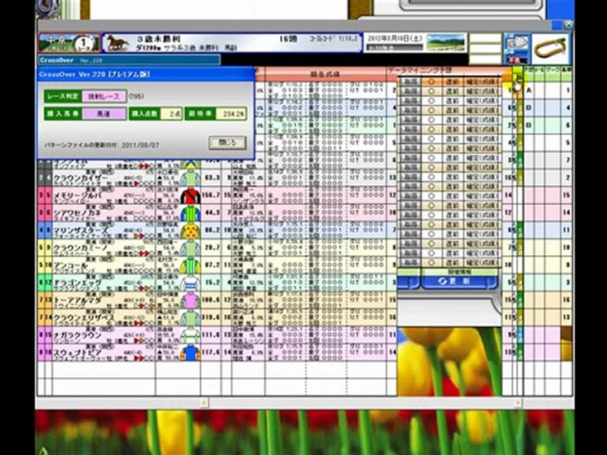Click クラウンカイザー's jockey silks icon
Image resolution: width=607 pixels, height=455 pixels.
tap(190, 178)
